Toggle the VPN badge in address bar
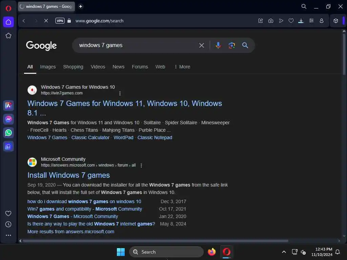This screenshot has width=347, height=260. pos(60,21)
